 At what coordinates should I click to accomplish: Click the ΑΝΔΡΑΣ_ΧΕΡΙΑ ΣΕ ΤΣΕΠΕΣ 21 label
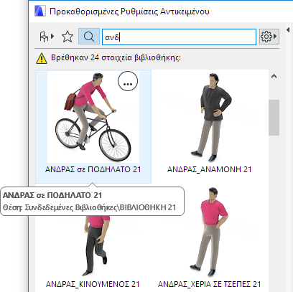point(210,284)
